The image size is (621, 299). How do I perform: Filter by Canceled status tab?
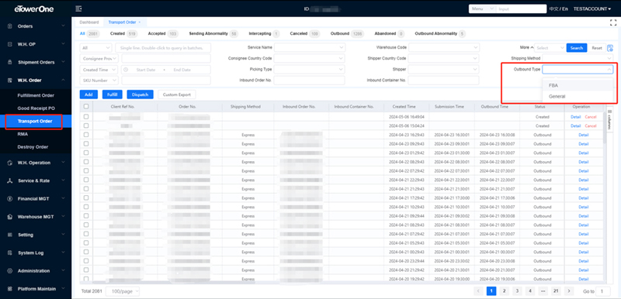point(304,33)
